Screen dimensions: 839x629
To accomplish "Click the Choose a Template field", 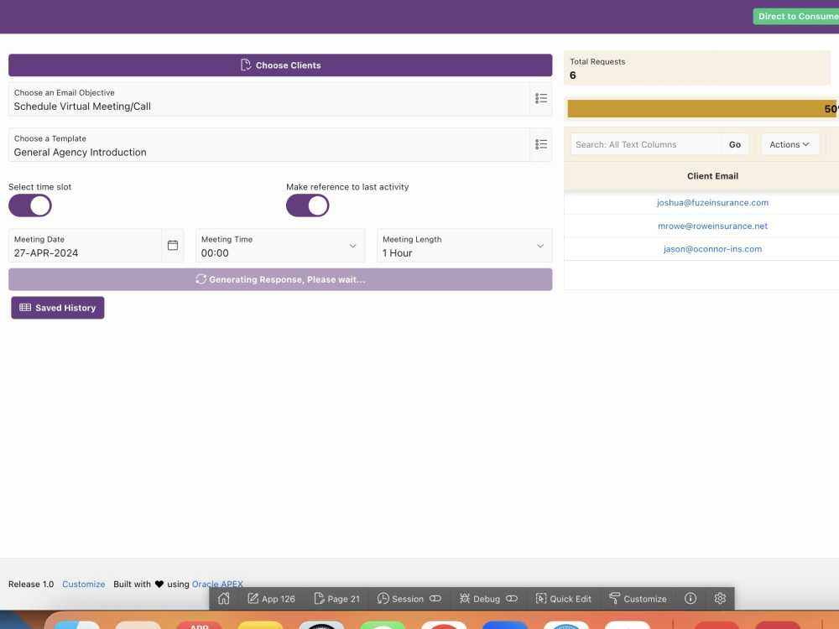I will (269, 145).
